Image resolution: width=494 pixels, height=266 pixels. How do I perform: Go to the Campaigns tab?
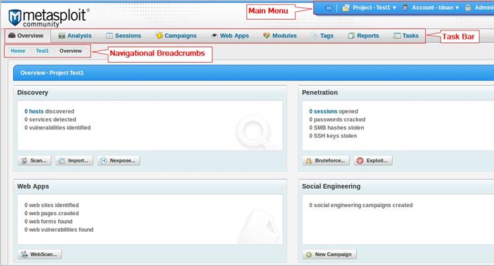point(176,36)
